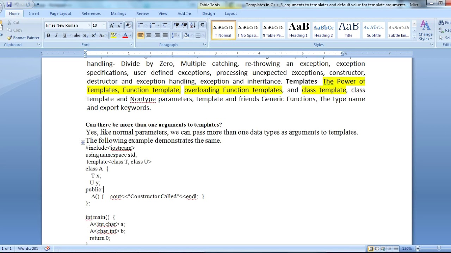Set Justify alignment
The width and height of the screenshot is (451, 253).
click(165, 35)
